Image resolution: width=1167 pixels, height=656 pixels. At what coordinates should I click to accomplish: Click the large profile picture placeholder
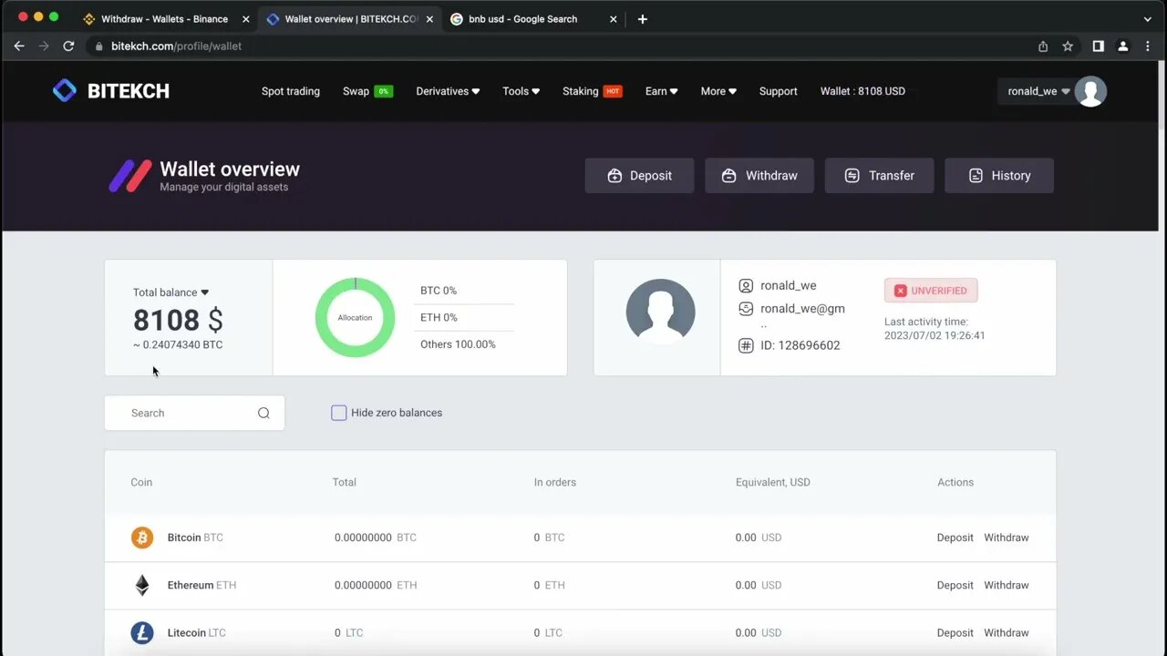click(661, 313)
